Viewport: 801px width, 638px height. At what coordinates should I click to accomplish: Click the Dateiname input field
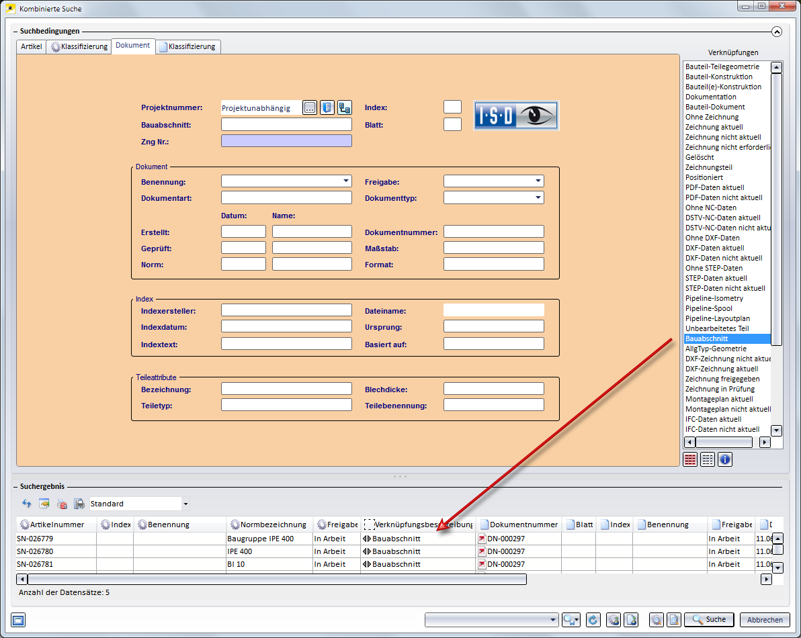[494, 310]
